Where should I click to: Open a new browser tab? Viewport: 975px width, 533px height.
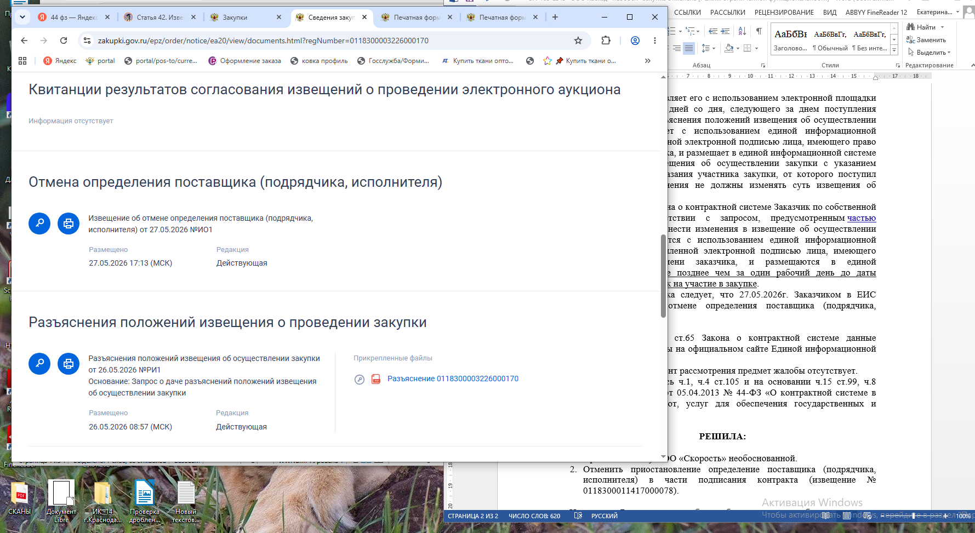pos(555,17)
